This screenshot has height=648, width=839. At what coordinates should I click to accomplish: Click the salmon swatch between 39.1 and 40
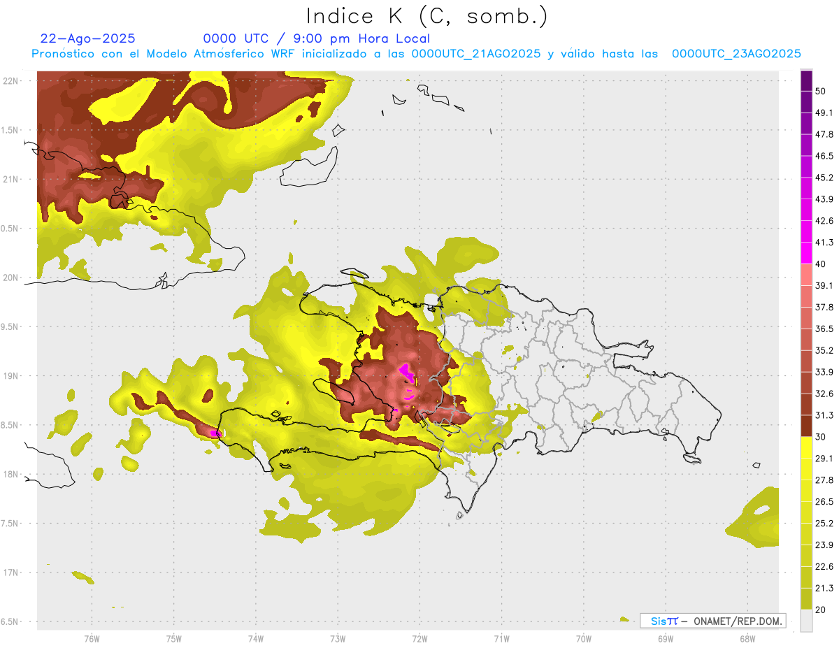tap(806, 275)
